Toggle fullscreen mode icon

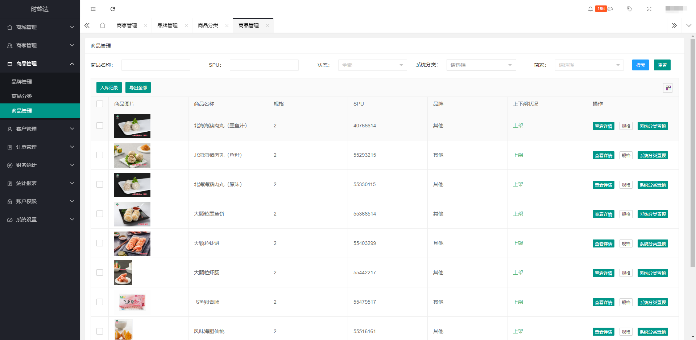pos(649,9)
